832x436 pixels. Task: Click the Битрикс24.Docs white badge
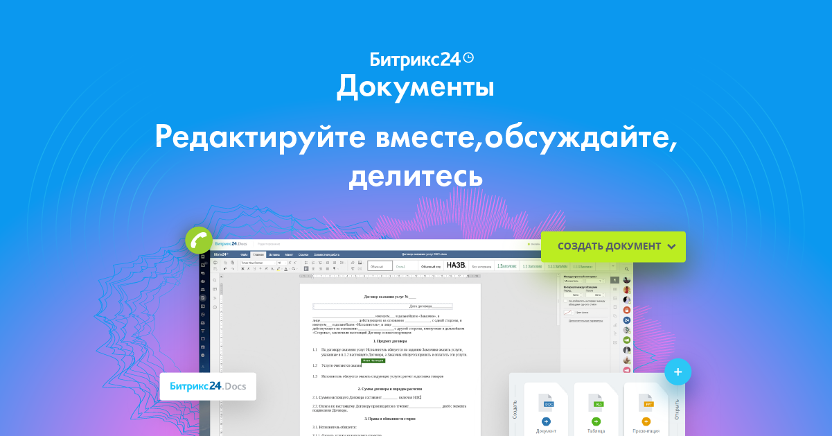(x=208, y=386)
